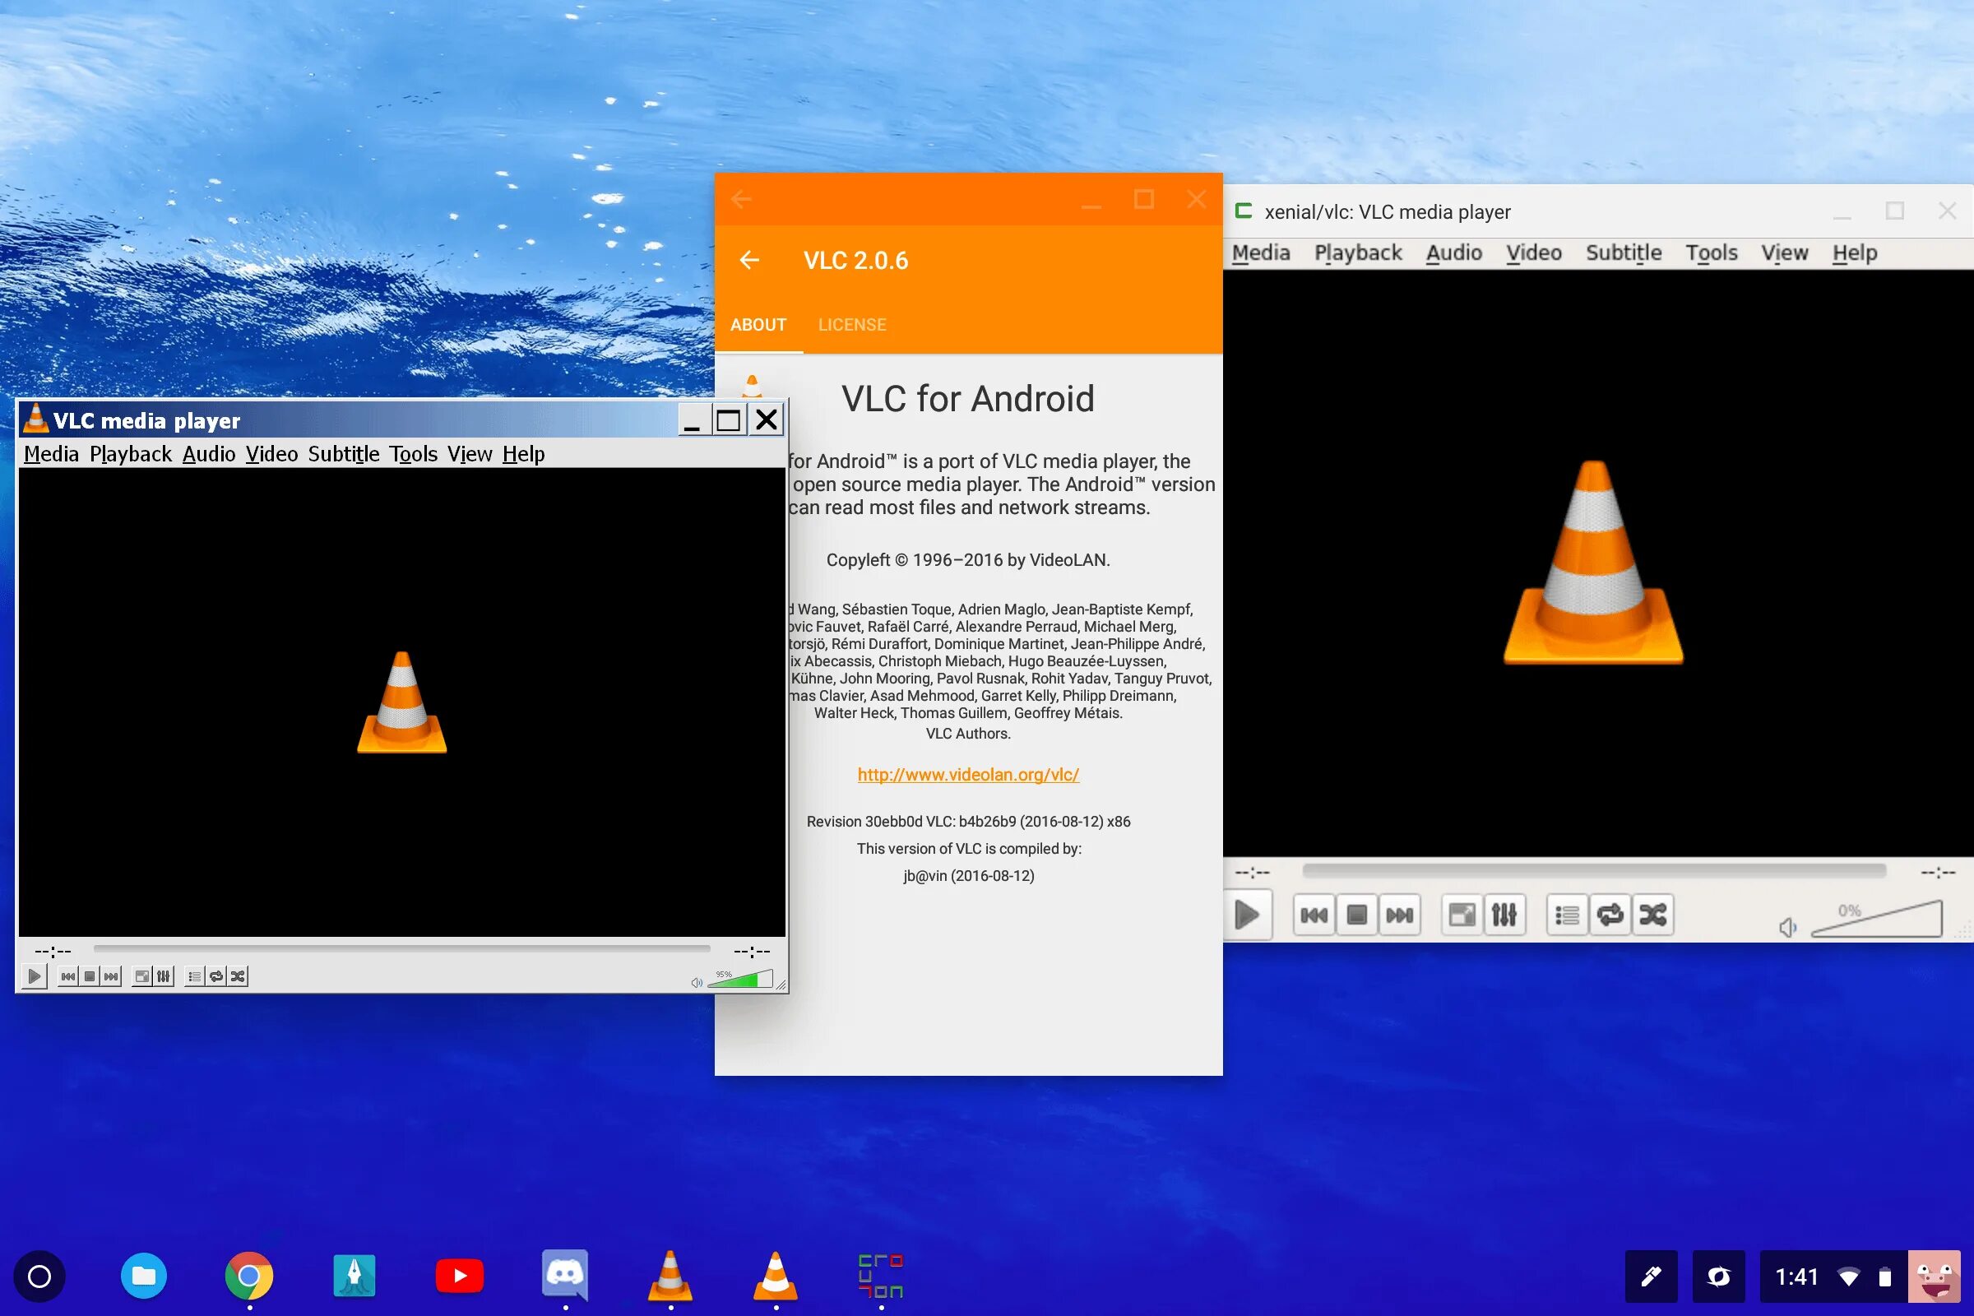1974x1316 pixels.
Task: Open extended settings equalizer in xenial VLC
Action: click(1504, 914)
